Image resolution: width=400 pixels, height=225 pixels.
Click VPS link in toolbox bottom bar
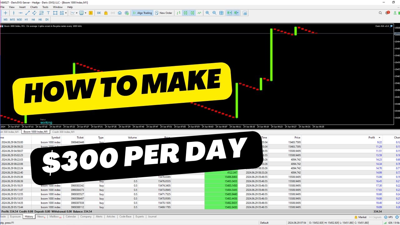[388, 217]
